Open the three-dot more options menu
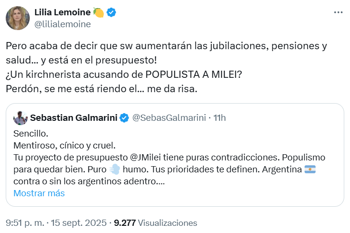This screenshot has width=350, height=233. pyautogui.click(x=339, y=12)
